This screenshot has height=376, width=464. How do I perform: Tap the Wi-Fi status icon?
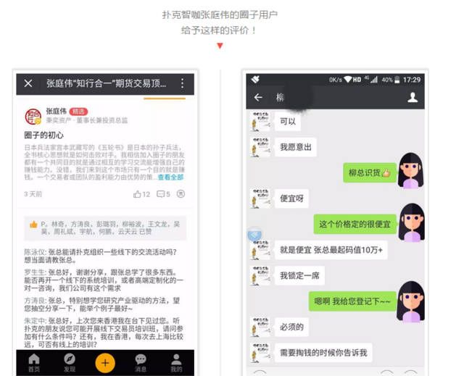[348, 79]
